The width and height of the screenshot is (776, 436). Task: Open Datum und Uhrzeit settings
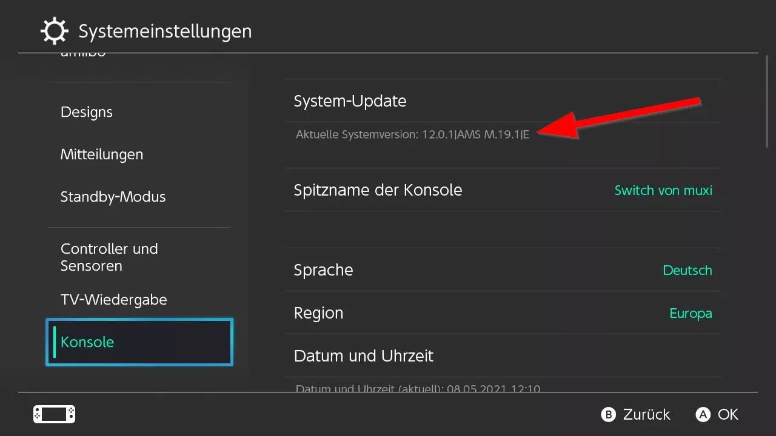503,355
